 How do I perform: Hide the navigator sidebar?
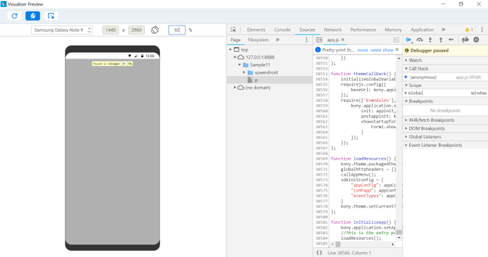319,40
